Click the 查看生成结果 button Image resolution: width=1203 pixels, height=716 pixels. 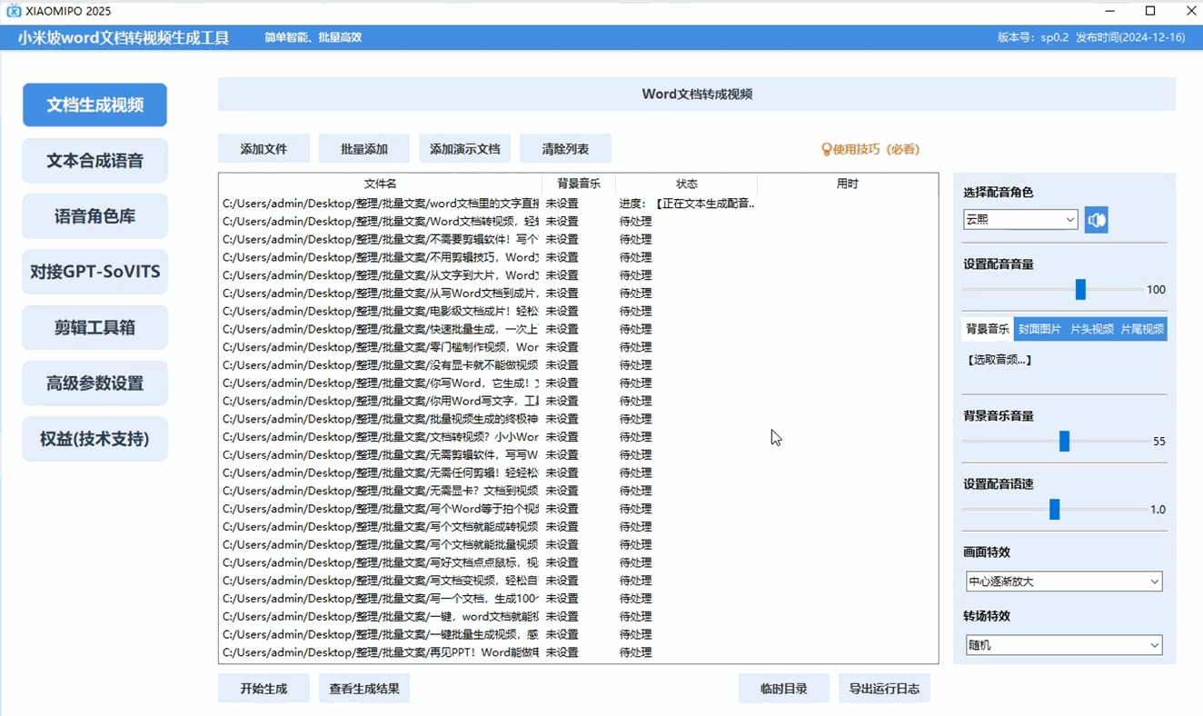coord(364,689)
